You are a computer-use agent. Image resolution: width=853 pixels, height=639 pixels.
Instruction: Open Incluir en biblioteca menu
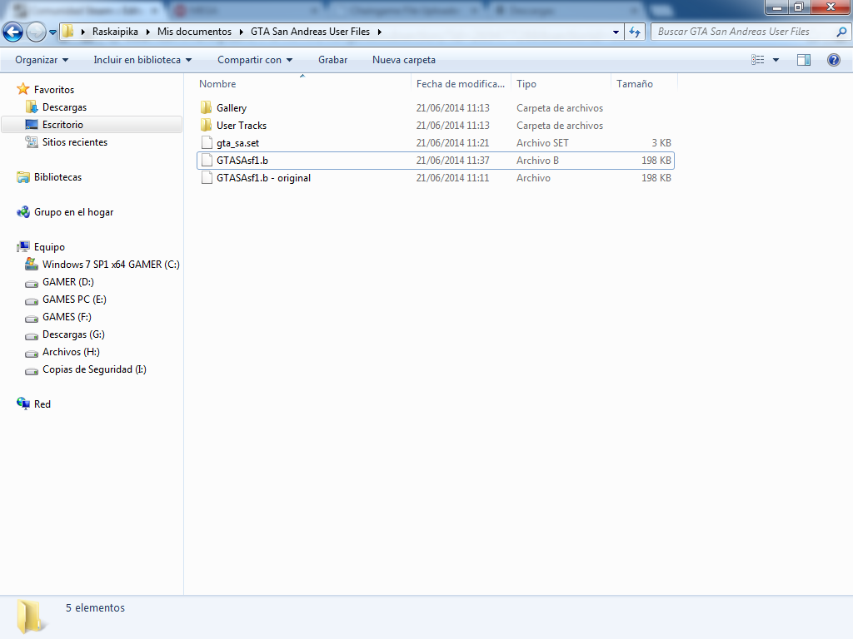(x=142, y=60)
